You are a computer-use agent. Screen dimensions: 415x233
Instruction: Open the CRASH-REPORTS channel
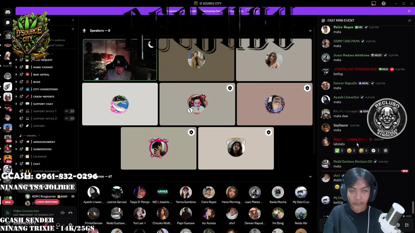coord(44,96)
